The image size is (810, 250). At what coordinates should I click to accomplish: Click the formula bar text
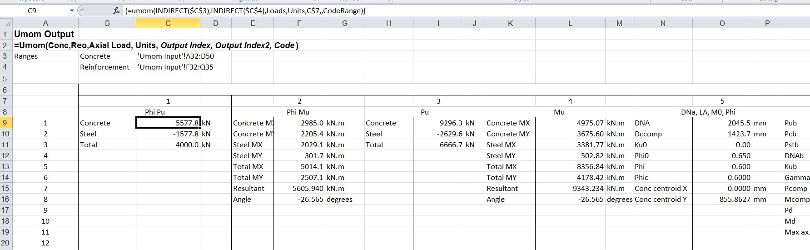245,10
